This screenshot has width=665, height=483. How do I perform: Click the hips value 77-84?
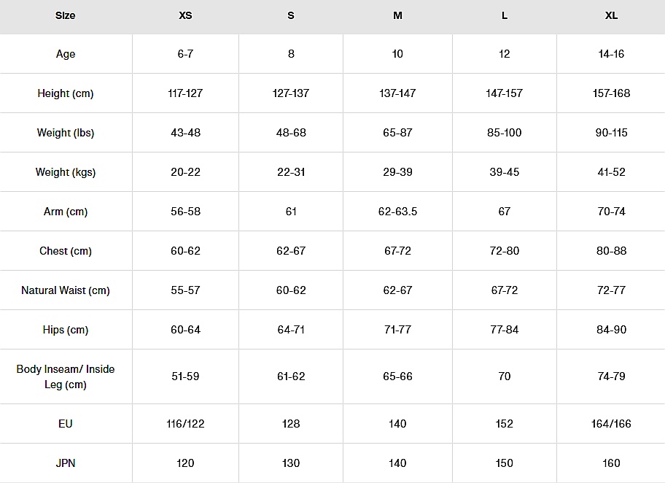point(505,330)
